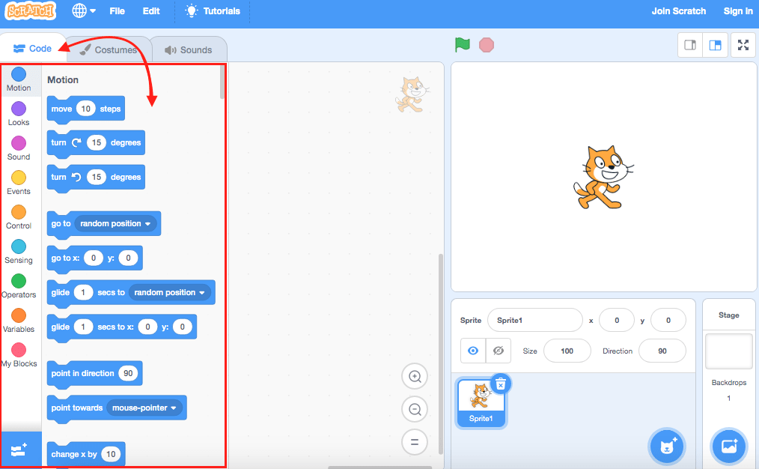Viewport: 759px width, 469px height.
Task: Click the Scratch logo
Action: pos(31,10)
